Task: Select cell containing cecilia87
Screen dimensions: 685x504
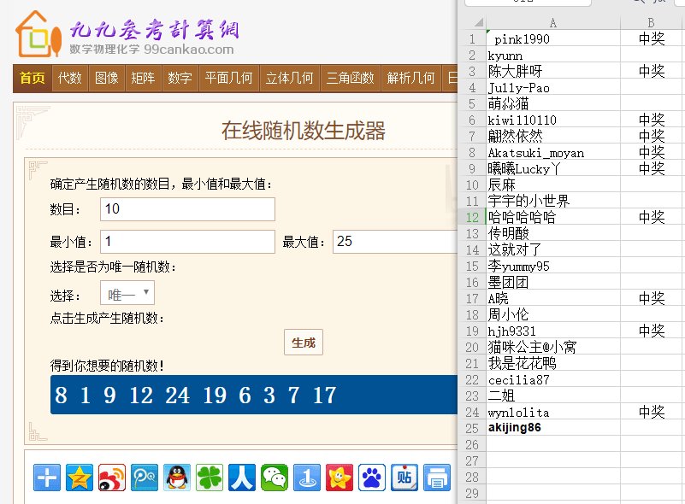Action: (x=553, y=379)
